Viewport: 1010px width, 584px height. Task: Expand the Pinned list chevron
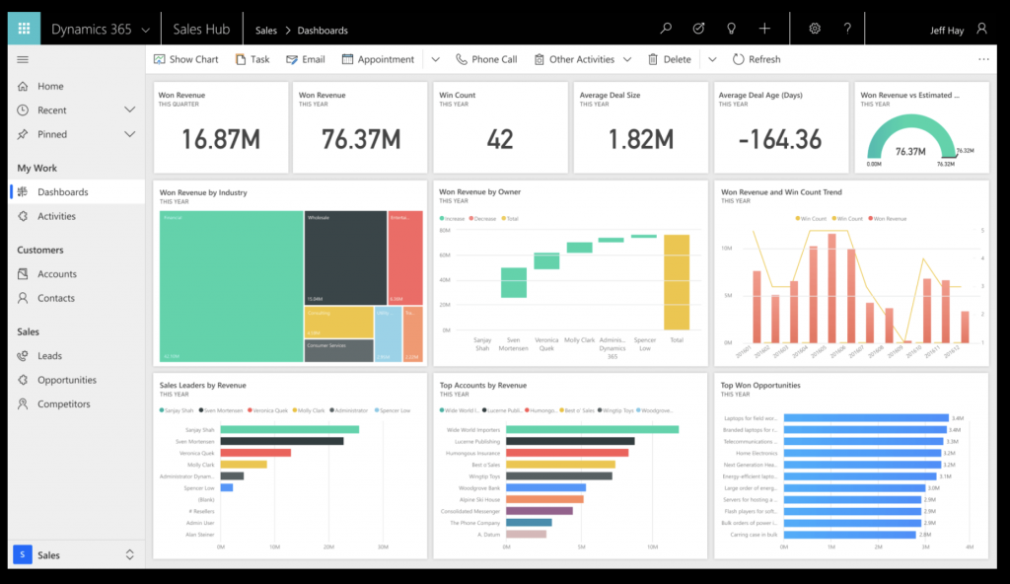pos(129,134)
